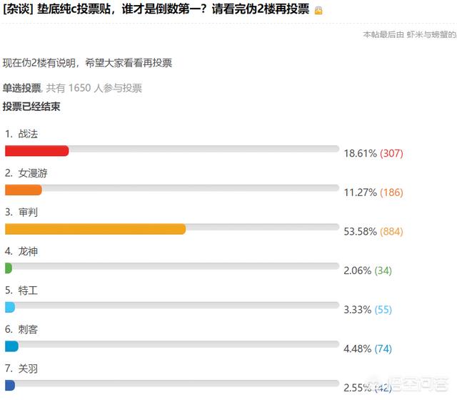Select poll option 1. 战法

21,134
